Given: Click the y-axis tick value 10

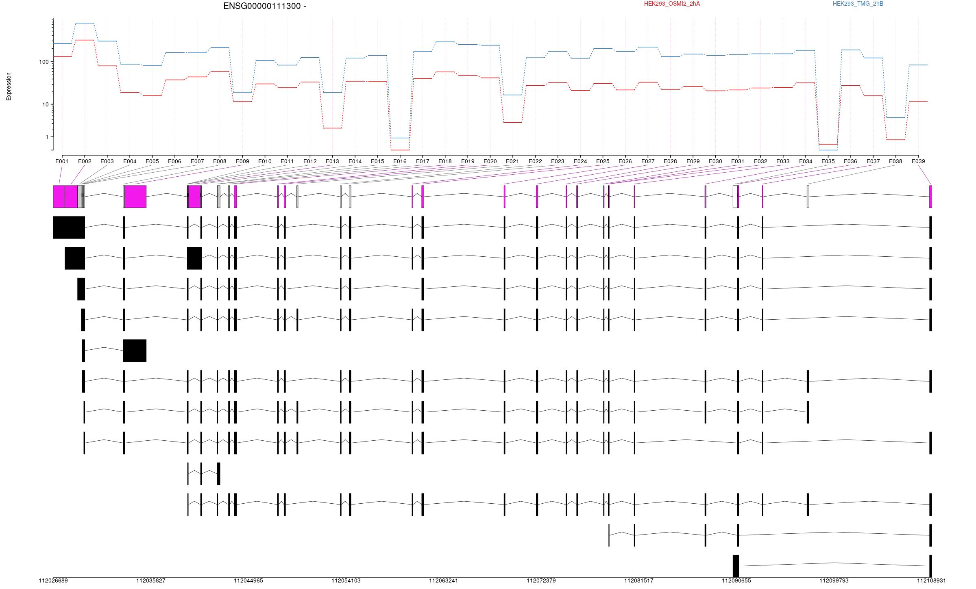Looking at the screenshot, I should [x=46, y=104].
